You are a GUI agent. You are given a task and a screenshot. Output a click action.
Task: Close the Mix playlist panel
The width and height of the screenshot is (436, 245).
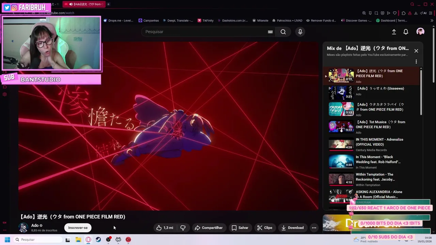416,51
